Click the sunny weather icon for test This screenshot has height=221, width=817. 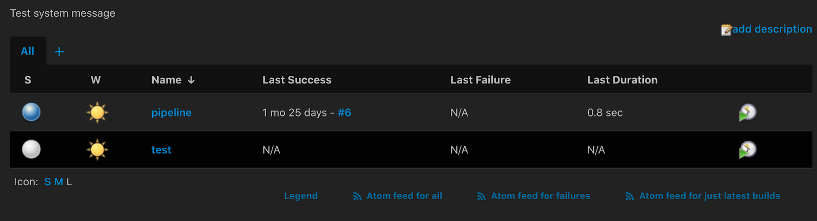pos(97,150)
